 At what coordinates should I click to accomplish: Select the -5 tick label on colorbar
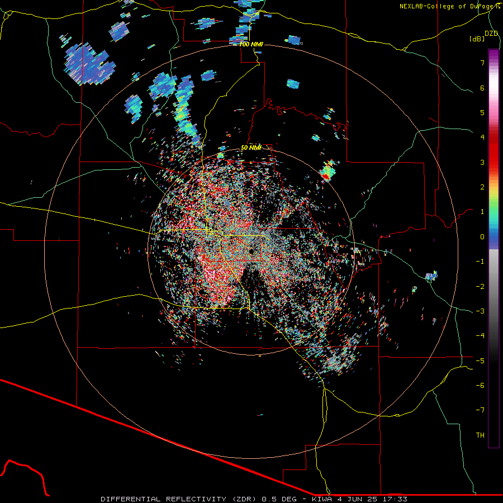(x=480, y=361)
